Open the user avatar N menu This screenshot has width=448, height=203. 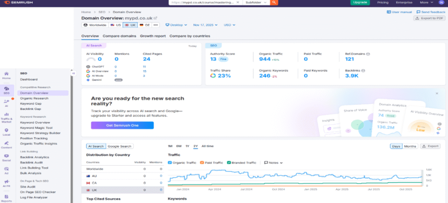point(441,2)
